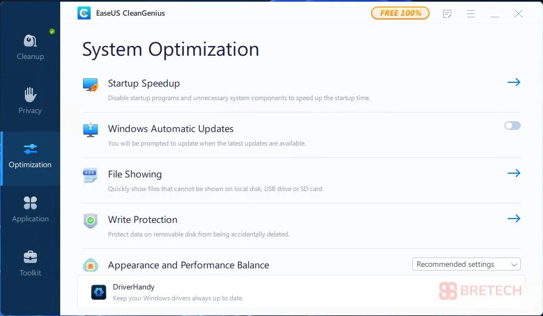Click the Appearance and Performance Balance icon
The image size is (543, 316).
[x=91, y=266]
